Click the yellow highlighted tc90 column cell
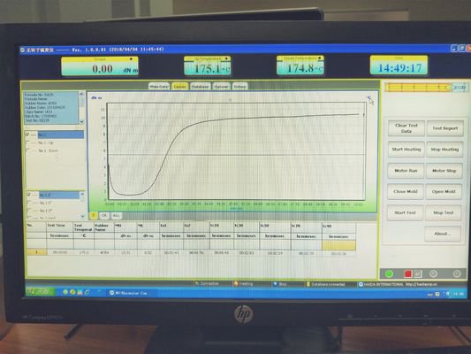 pos(338,245)
